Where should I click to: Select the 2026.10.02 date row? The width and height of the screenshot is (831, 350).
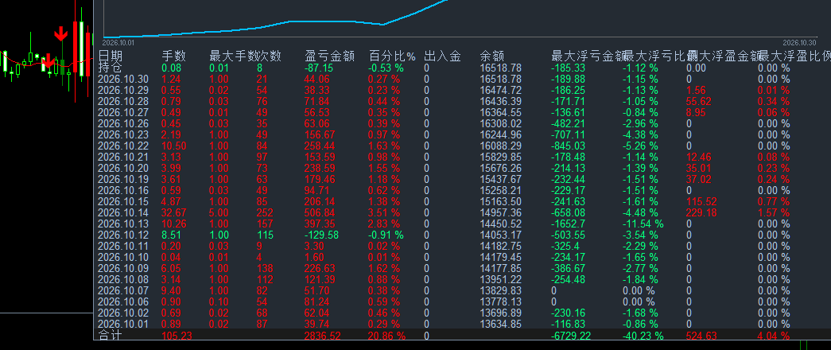123,313
